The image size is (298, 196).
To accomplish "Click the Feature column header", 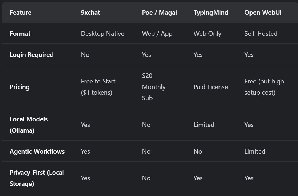I will (x=20, y=13).
